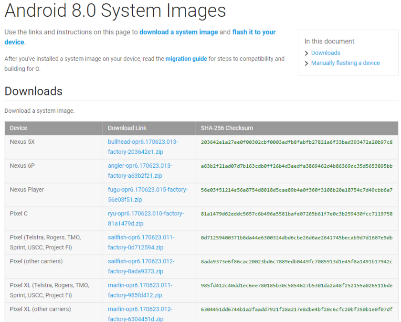Go to 'Manually flashing a device' section

tap(345, 63)
